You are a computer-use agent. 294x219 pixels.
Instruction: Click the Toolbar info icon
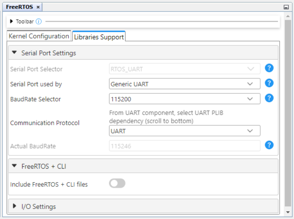[x=38, y=22]
